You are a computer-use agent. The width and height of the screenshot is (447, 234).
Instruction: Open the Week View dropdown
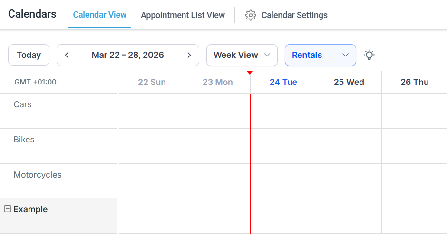pyautogui.click(x=242, y=55)
